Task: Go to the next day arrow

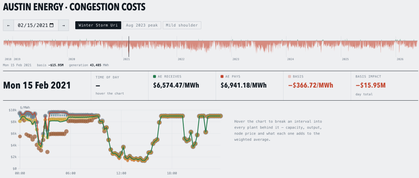Action: [63, 25]
